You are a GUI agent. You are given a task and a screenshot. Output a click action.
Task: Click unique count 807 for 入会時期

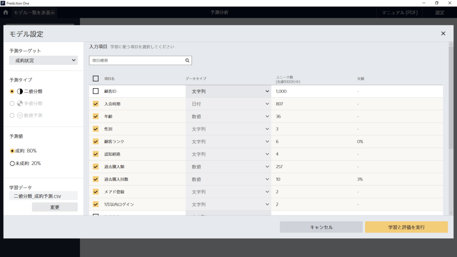click(x=279, y=104)
